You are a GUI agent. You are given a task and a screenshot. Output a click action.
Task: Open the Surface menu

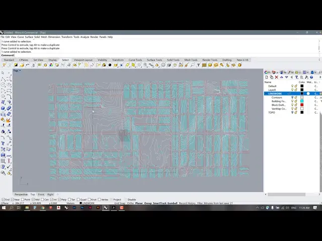click(x=29, y=37)
